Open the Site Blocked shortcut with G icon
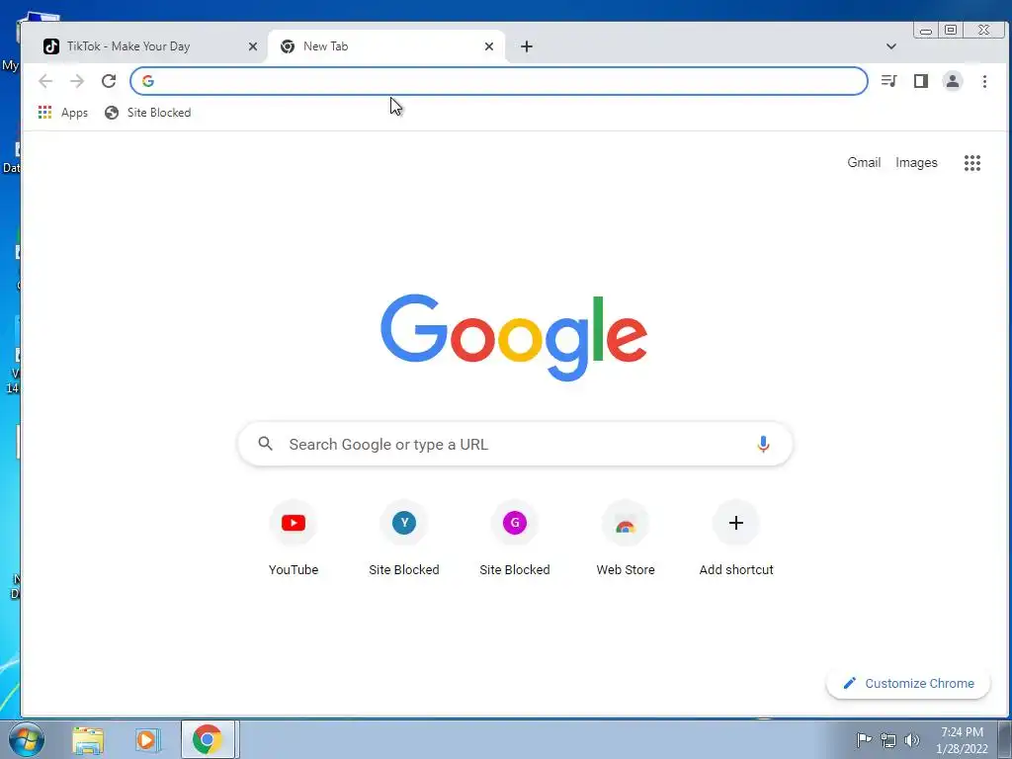The image size is (1012, 759). click(515, 538)
